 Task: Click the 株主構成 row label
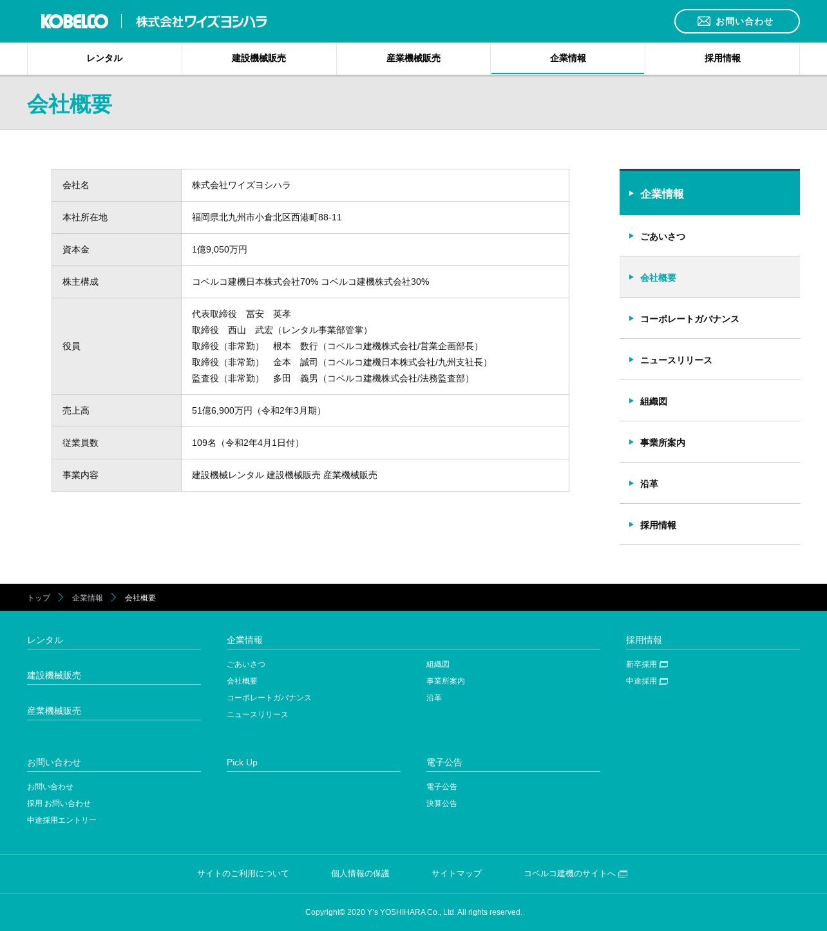point(81,282)
